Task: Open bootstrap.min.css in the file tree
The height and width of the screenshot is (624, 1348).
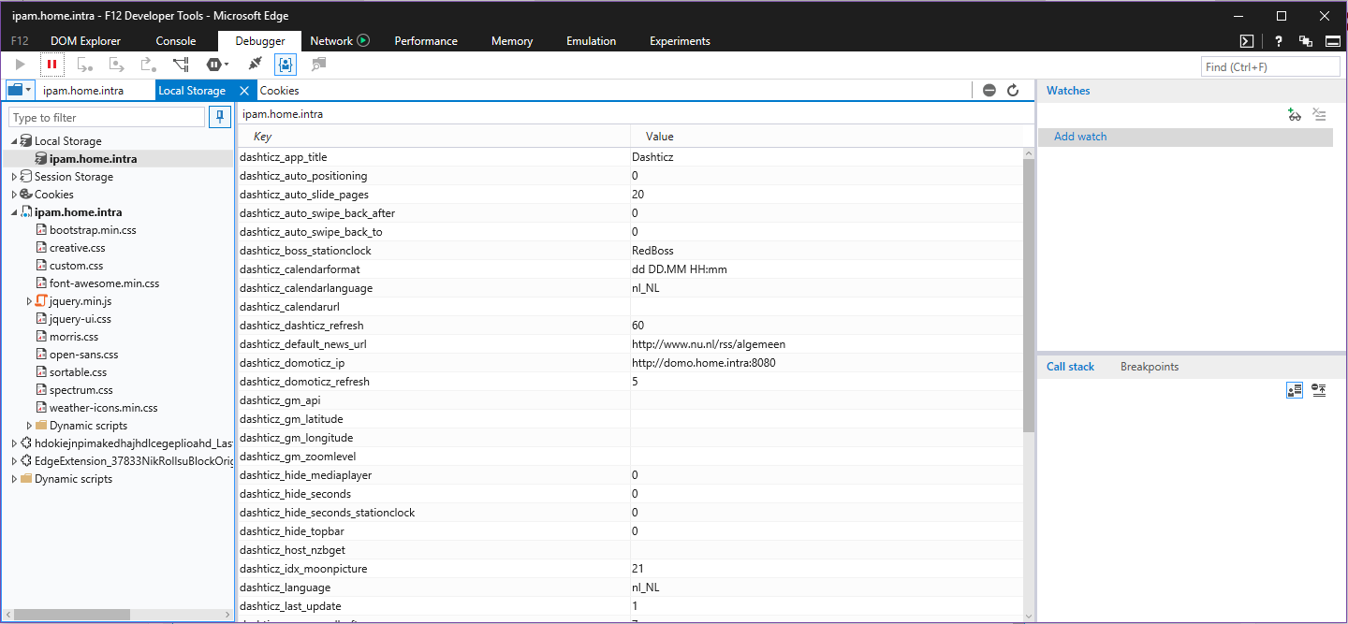Action: click(93, 230)
